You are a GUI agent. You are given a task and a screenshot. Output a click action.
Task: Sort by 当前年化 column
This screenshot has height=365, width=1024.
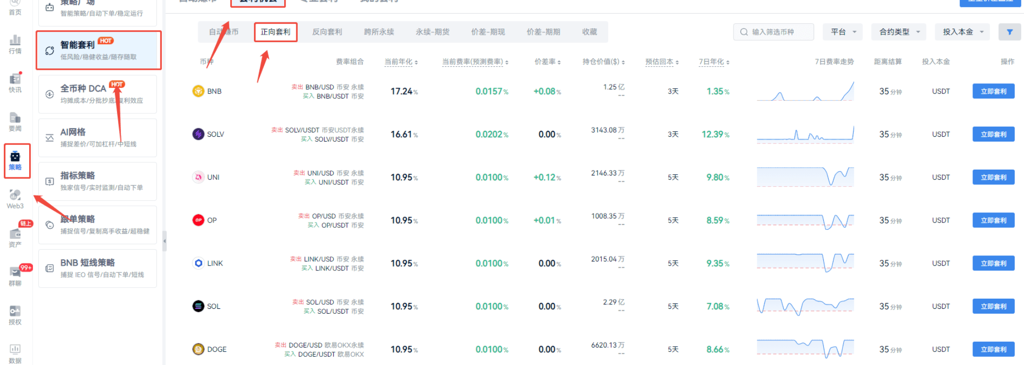[401, 62]
